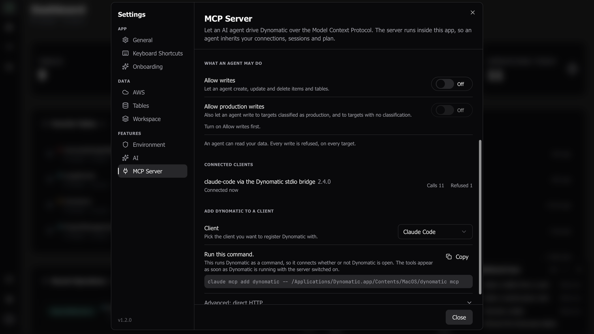Click the v1.2.0 version label
Screen dimensions: 594x334
point(125,320)
